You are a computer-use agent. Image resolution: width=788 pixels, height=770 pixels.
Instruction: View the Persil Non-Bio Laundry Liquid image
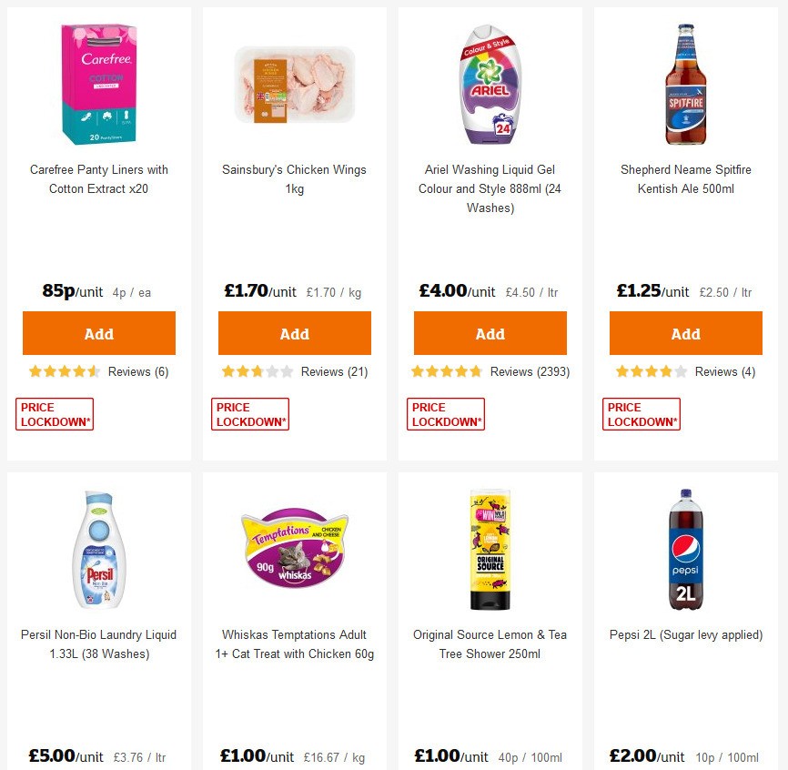pos(97,549)
